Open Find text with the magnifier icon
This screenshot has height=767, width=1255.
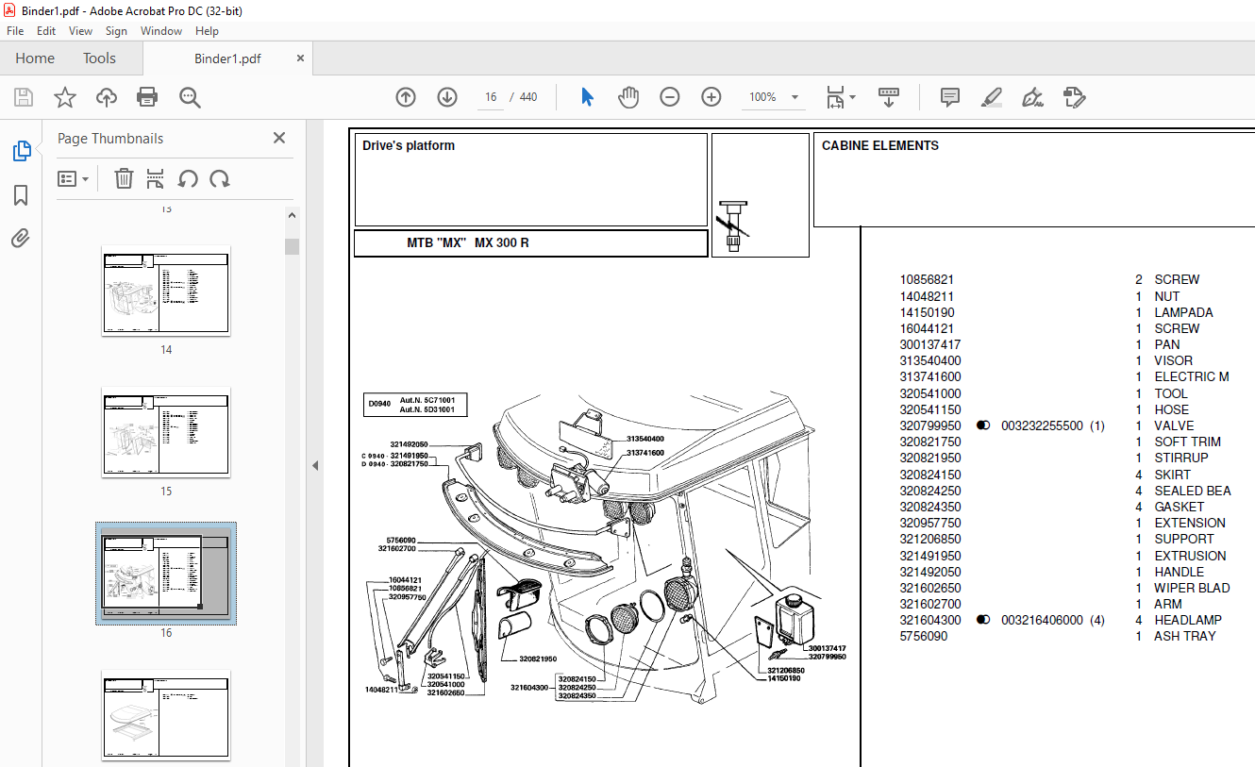tap(190, 97)
